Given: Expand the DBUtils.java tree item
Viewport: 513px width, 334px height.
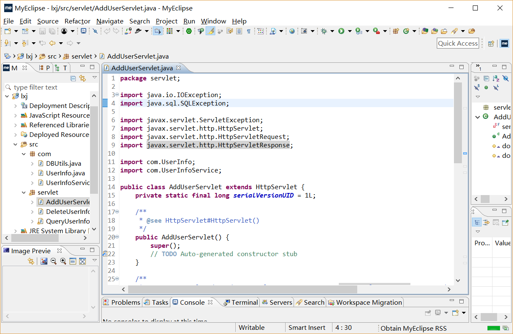Looking at the screenshot, I should click(33, 163).
